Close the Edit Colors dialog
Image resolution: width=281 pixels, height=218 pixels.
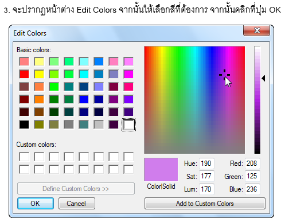pyautogui.click(x=256, y=30)
